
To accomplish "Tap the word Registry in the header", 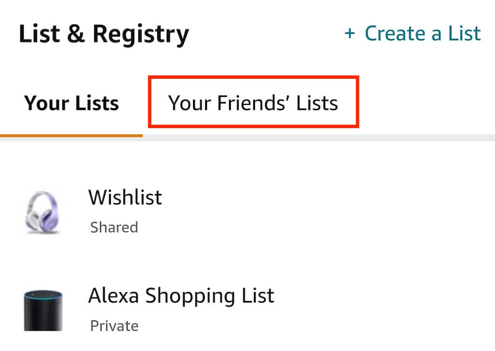I will point(141,34).
